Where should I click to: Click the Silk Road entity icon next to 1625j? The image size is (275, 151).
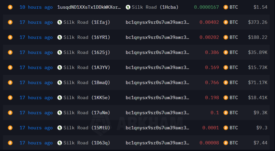point(60,52)
